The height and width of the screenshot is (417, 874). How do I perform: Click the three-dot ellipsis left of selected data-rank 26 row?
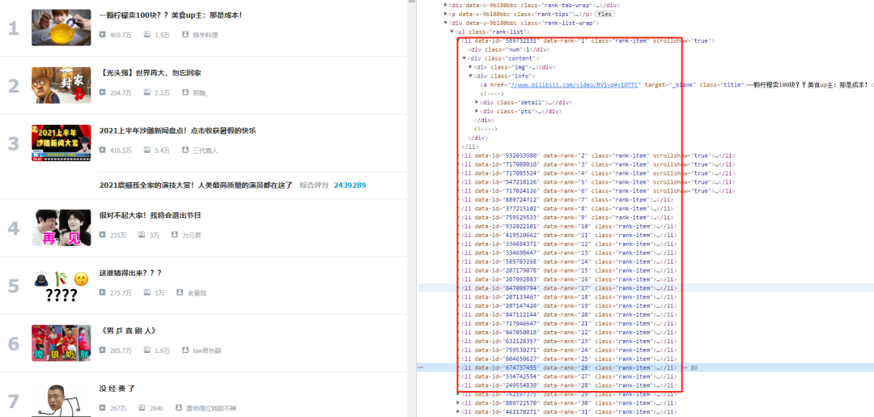click(x=421, y=368)
